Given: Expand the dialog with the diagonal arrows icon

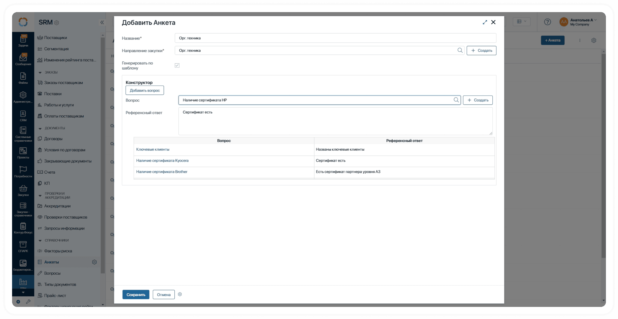Looking at the screenshot, I should click(485, 22).
